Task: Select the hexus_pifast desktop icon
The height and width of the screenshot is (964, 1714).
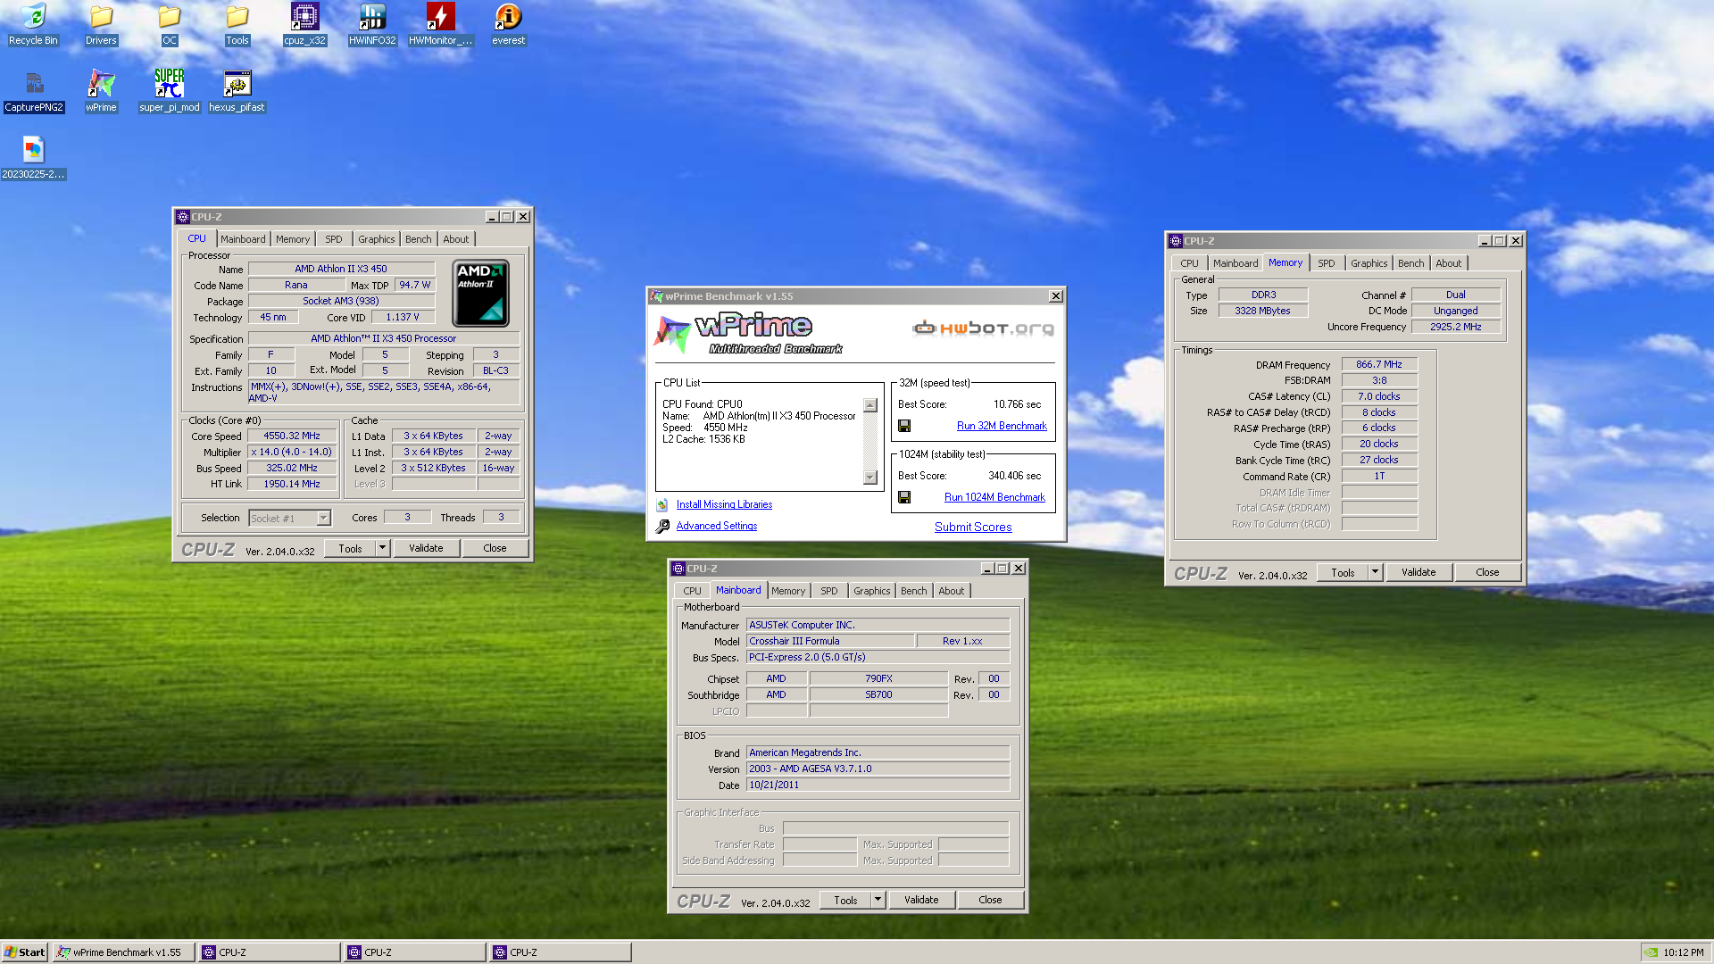Action: click(237, 91)
